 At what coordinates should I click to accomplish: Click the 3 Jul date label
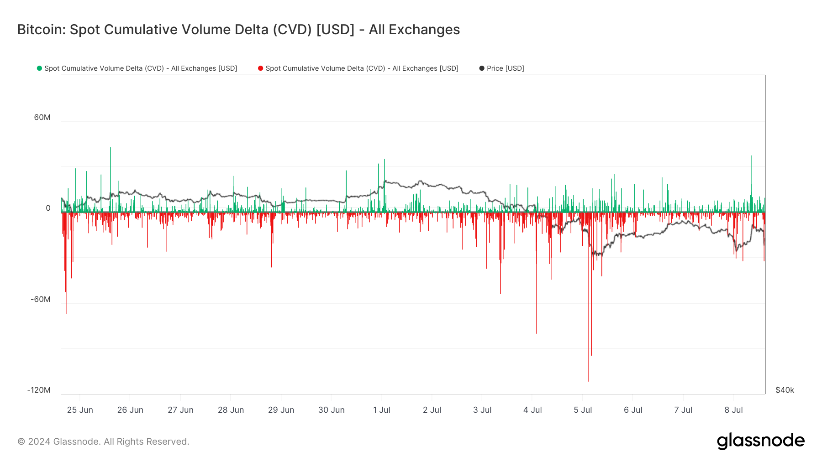point(482,410)
